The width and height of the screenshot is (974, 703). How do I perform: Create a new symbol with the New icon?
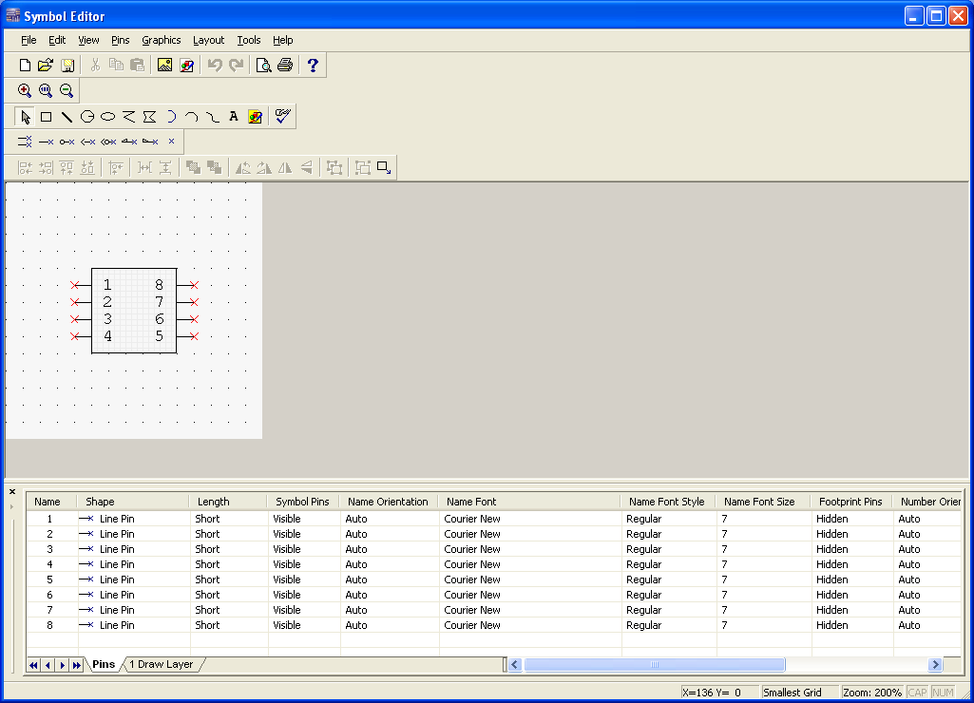25,66
